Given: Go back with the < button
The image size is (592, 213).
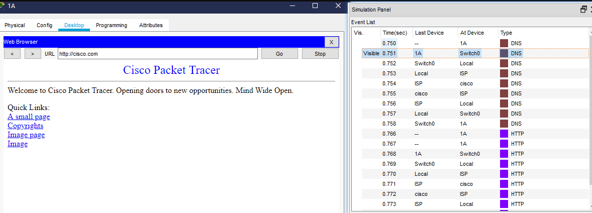Looking at the screenshot, I should [x=13, y=54].
